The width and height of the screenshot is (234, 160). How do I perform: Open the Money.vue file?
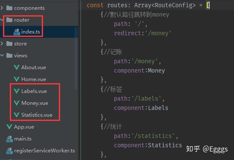[35, 103]
